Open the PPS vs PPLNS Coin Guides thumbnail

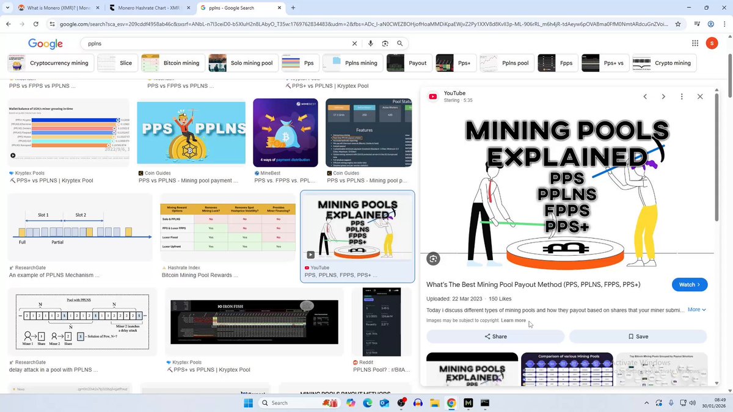click(191, 134)
